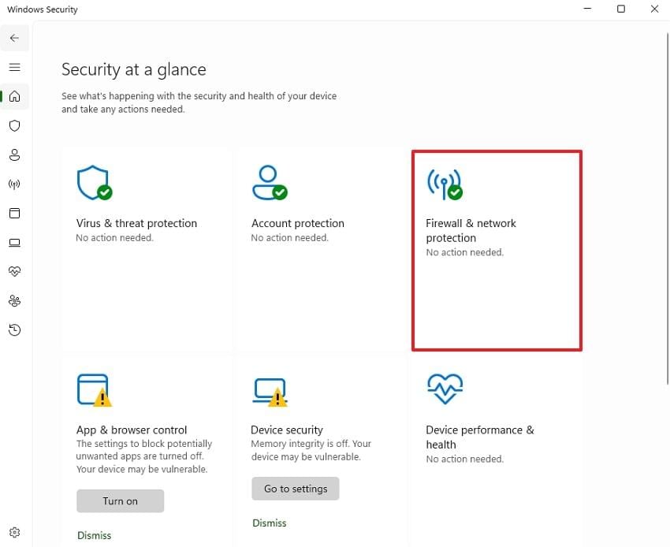Image resolution: width=670 pixels, height=547 pixels.
Task: Click the App & browser control warning icon
Action: point(95,390)
